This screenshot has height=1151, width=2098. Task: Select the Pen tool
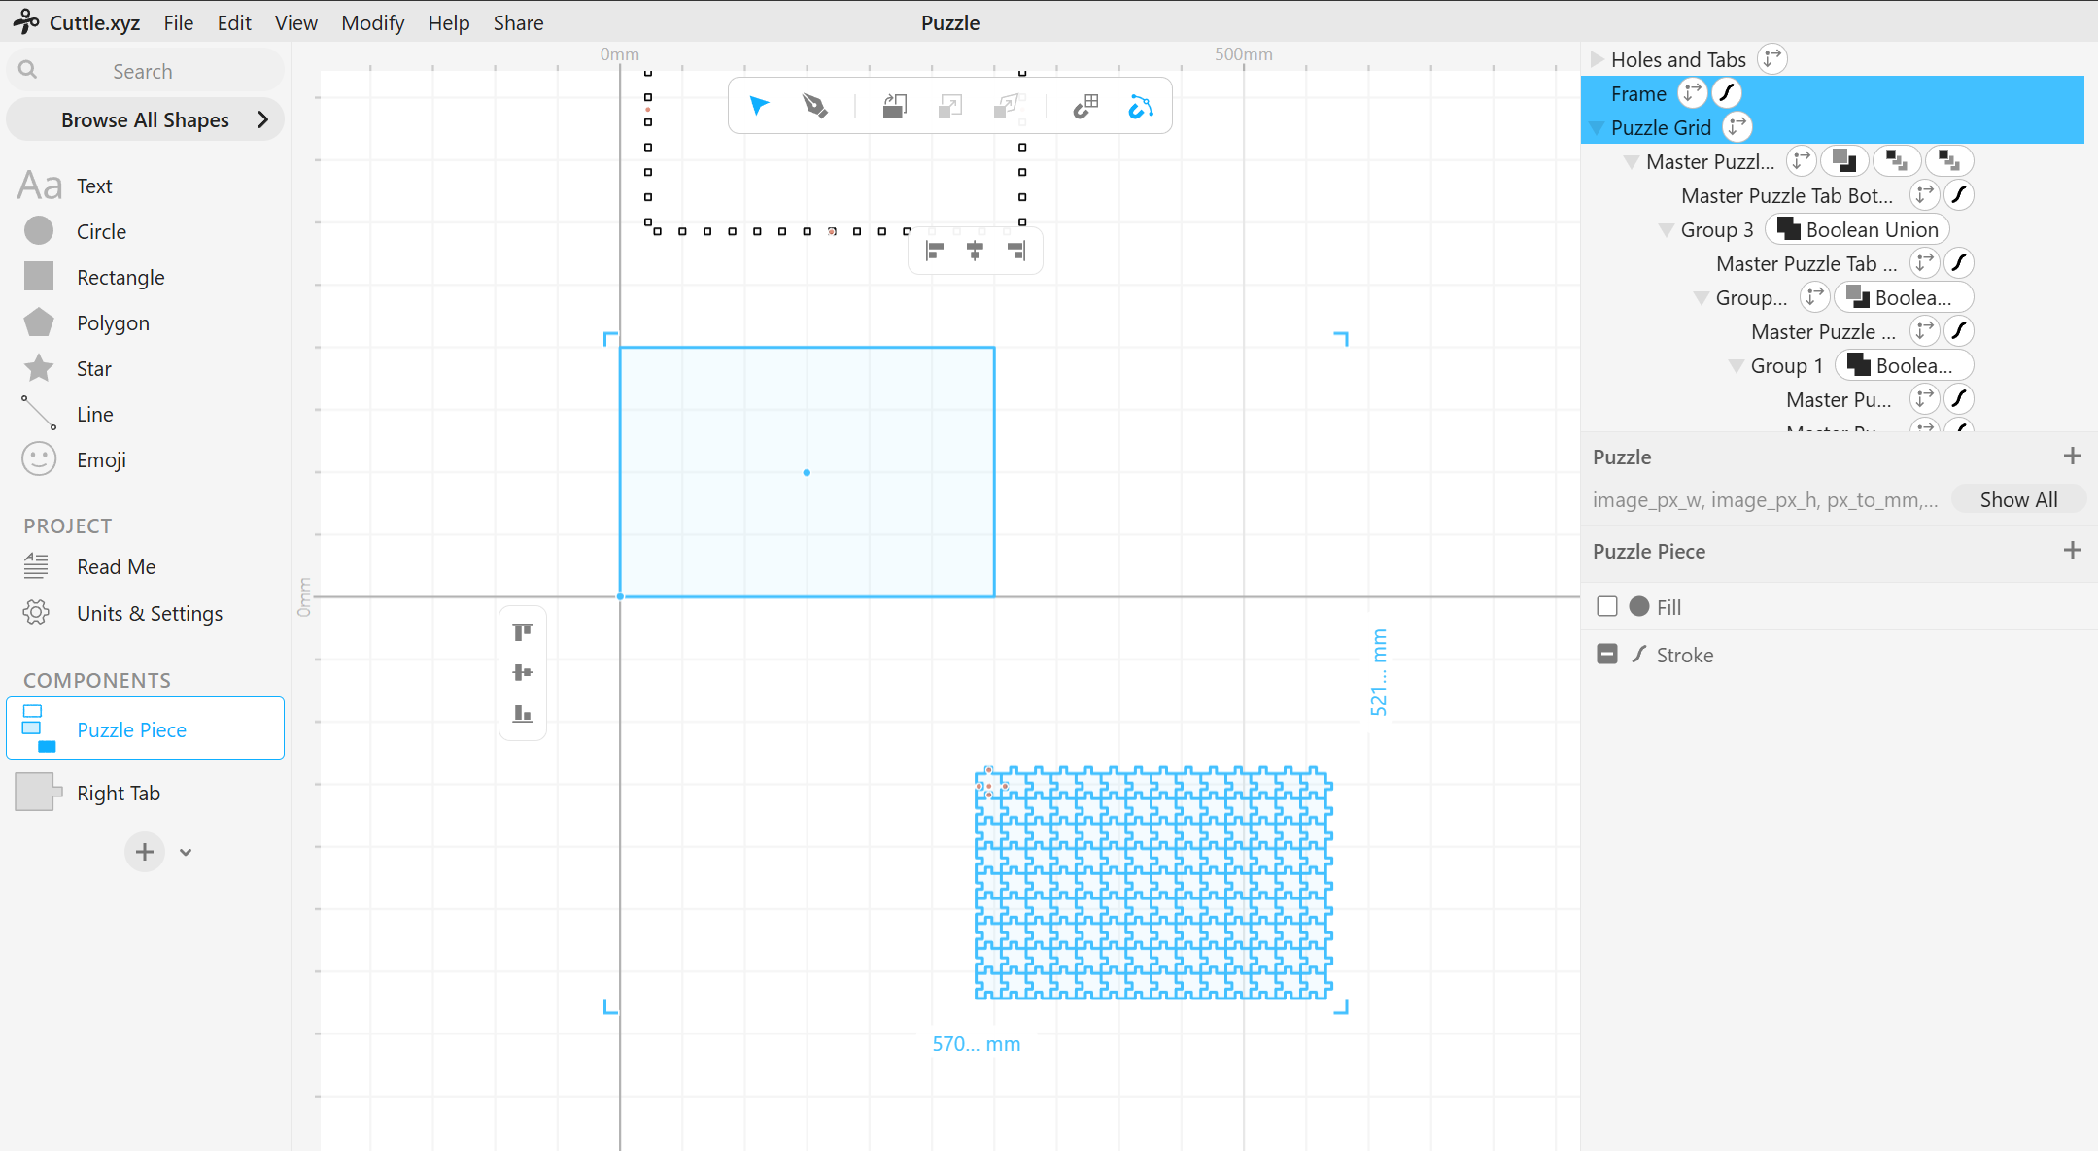pyautogui.click(x=815, y=106)
